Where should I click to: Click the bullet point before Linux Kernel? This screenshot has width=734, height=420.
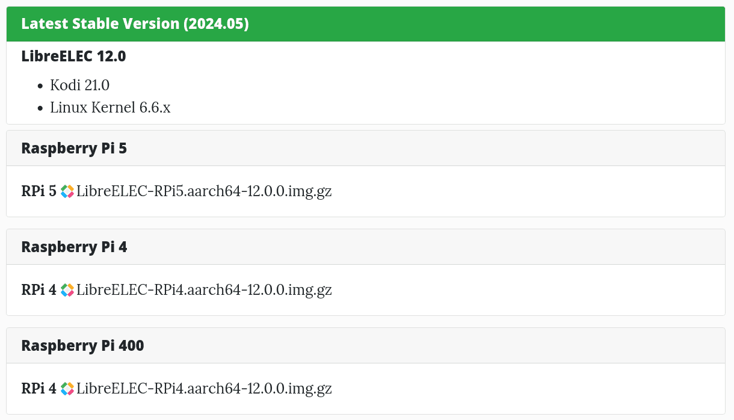pyautogui.click(x=40, y=108)
